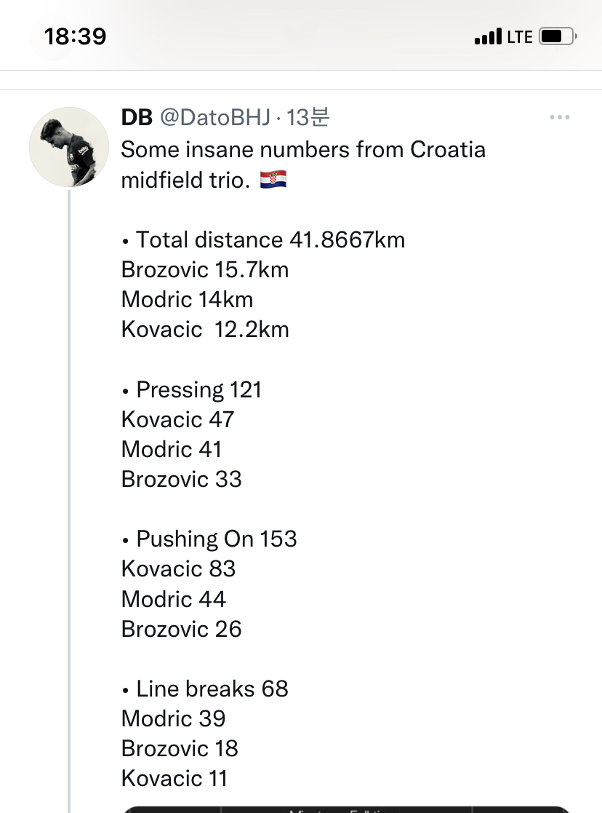
Task: Open the DB display name profile link
Action: point(136,117)
